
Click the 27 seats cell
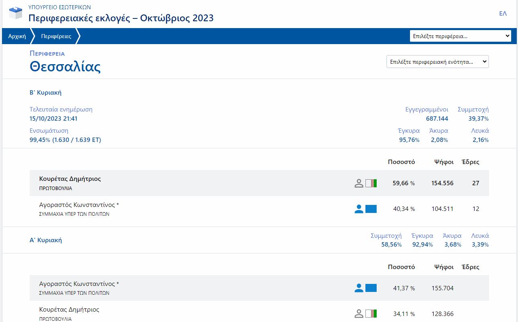(476, 183)
